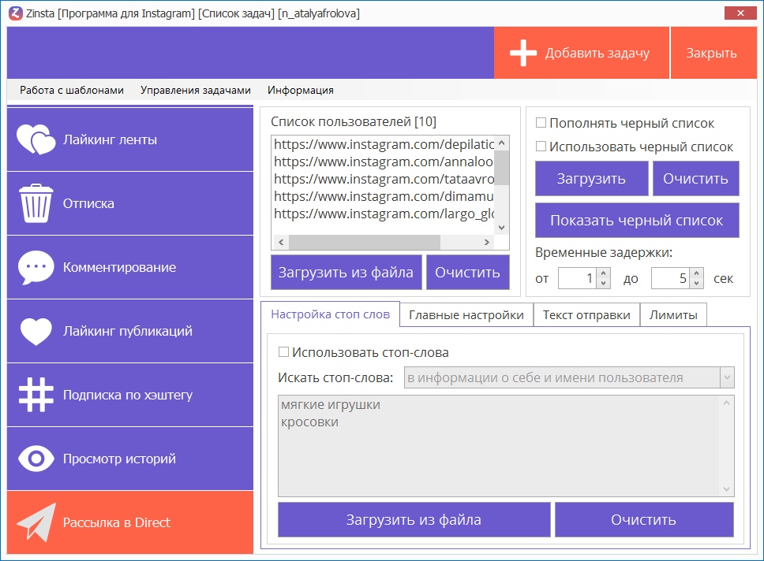Click the user list scroll left arrow
Screen dimensions: 764x561
click(x=281, y=242)
